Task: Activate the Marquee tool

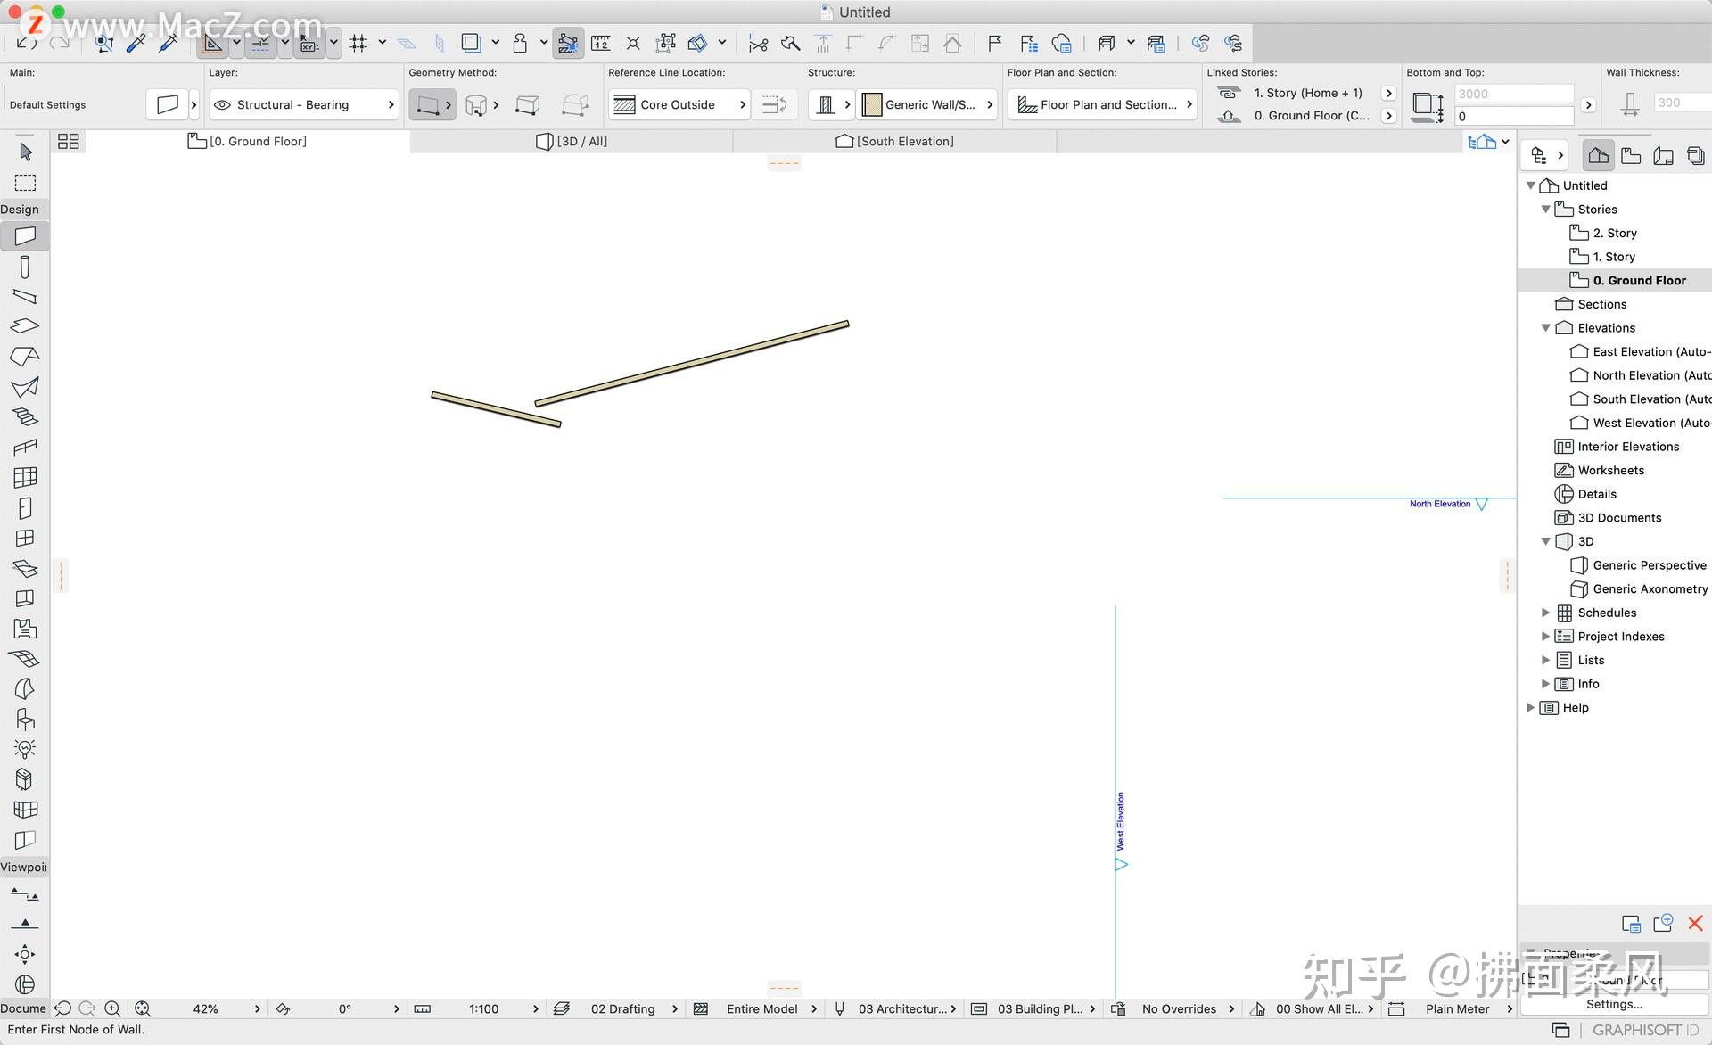Action: click(x=24, y=183)
